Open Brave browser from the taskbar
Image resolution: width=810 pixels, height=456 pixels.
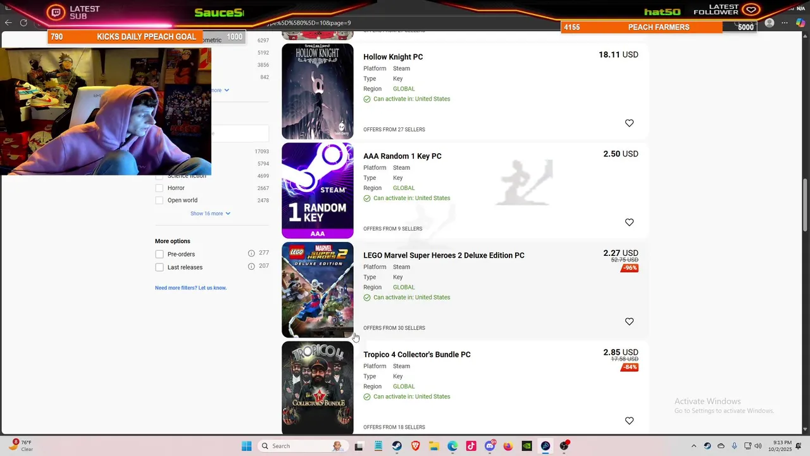[x=416, y=446]
